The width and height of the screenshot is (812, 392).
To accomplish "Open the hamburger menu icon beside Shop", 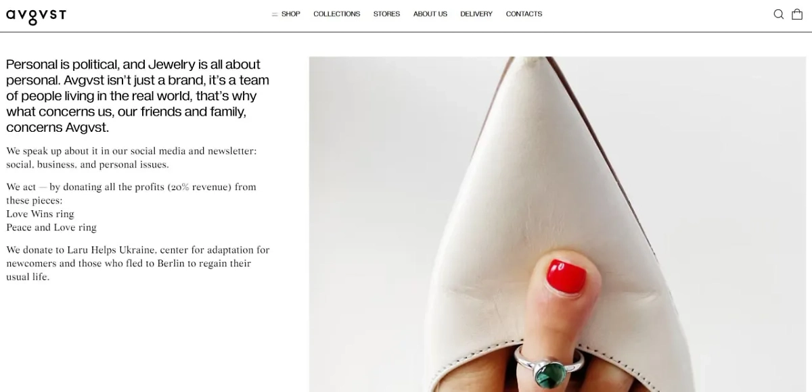I will point(275,14).
